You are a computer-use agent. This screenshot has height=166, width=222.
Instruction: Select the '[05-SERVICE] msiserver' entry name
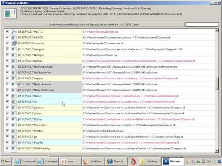tap(31, 43)
